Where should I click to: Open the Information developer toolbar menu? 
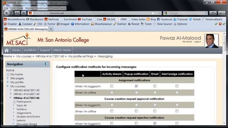(x=80, y=24)
